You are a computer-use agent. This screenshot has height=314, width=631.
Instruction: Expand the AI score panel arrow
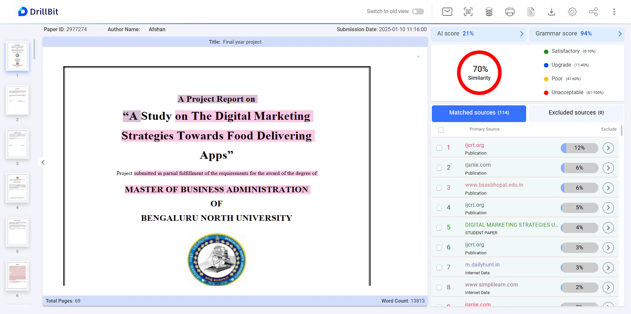pyautogui.click(x=522, y=34)
